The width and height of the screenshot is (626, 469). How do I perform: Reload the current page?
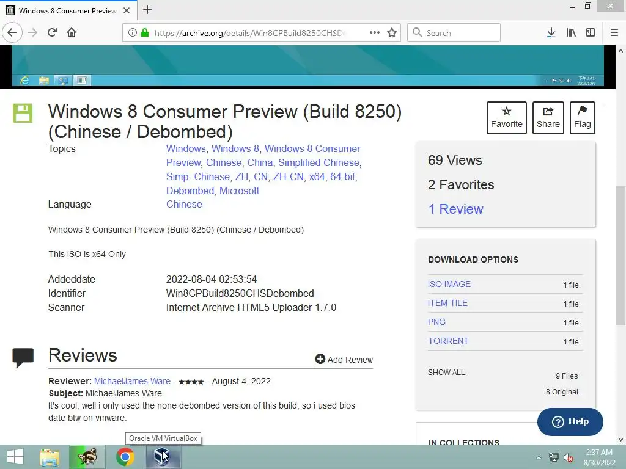click(52, 32)
